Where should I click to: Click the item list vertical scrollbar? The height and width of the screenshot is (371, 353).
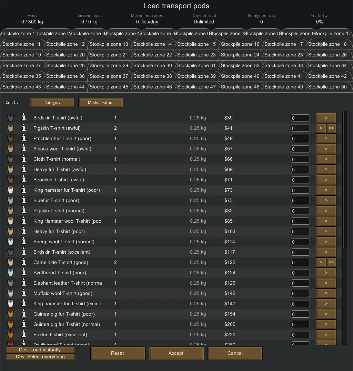click(344, 179)
